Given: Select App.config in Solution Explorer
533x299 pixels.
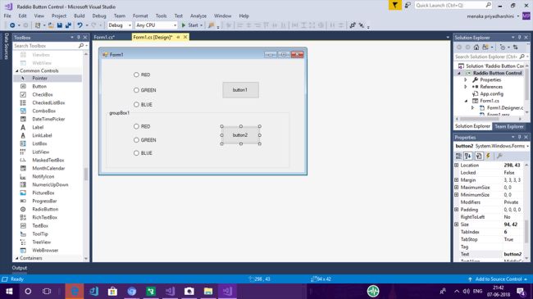Looking at the screenshot, I should click(488, 93).
